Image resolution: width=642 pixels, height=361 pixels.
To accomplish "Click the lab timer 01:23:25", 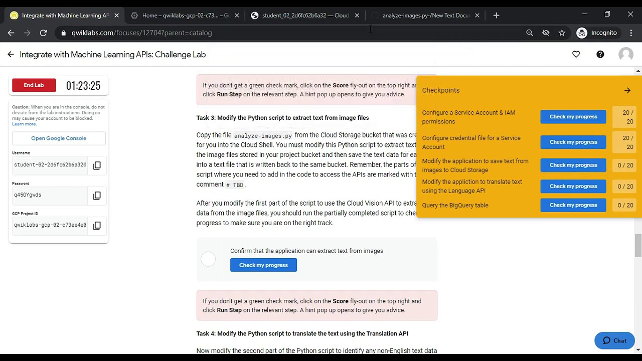I will [83, 86].
